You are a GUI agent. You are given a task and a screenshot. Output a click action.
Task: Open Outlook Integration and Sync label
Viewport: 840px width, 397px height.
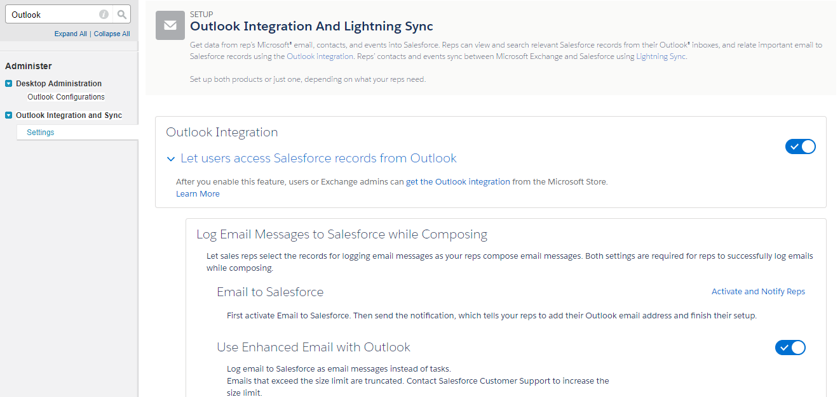point(69,115)
